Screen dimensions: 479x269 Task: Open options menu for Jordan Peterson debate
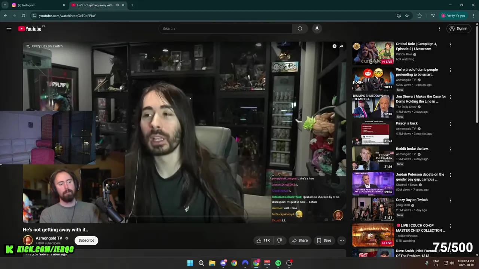[x=451, y=175]
